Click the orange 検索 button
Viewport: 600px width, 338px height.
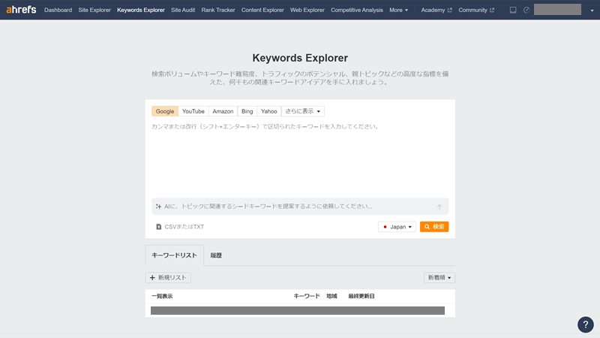(434, 227)
